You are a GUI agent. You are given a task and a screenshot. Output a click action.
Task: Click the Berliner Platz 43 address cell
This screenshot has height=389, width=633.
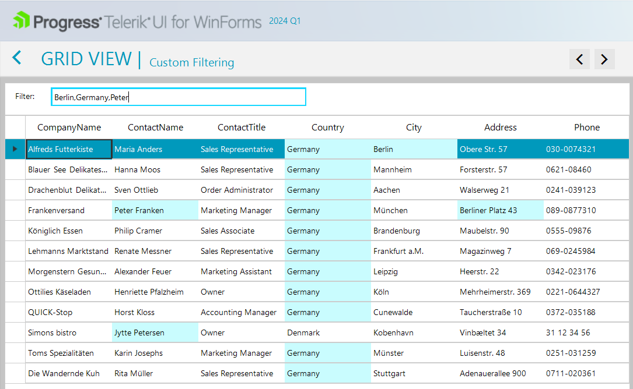tap(501, 210)
